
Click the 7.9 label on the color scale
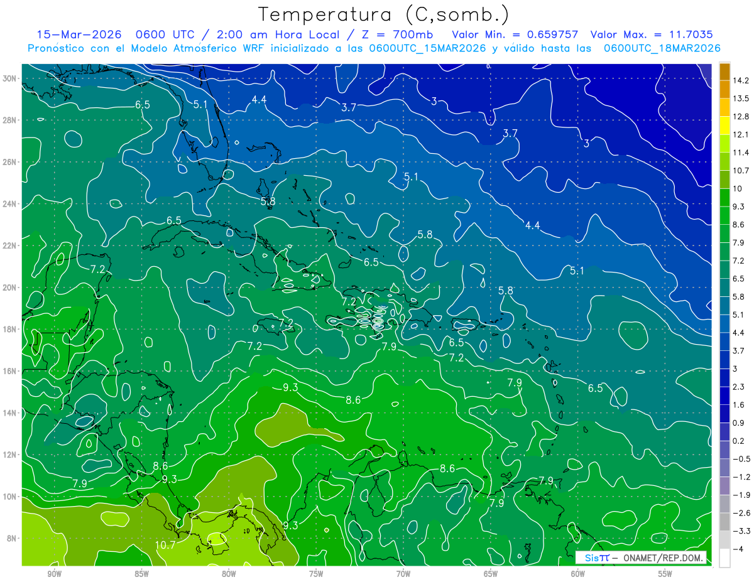pos(739,243)
